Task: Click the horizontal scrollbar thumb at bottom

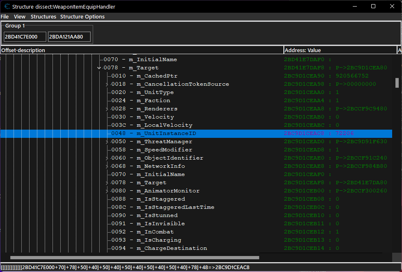Action: (x=135, y=258)
